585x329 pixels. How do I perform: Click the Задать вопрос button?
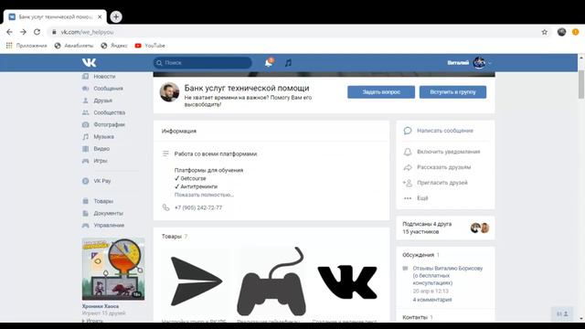coord(381,91)
